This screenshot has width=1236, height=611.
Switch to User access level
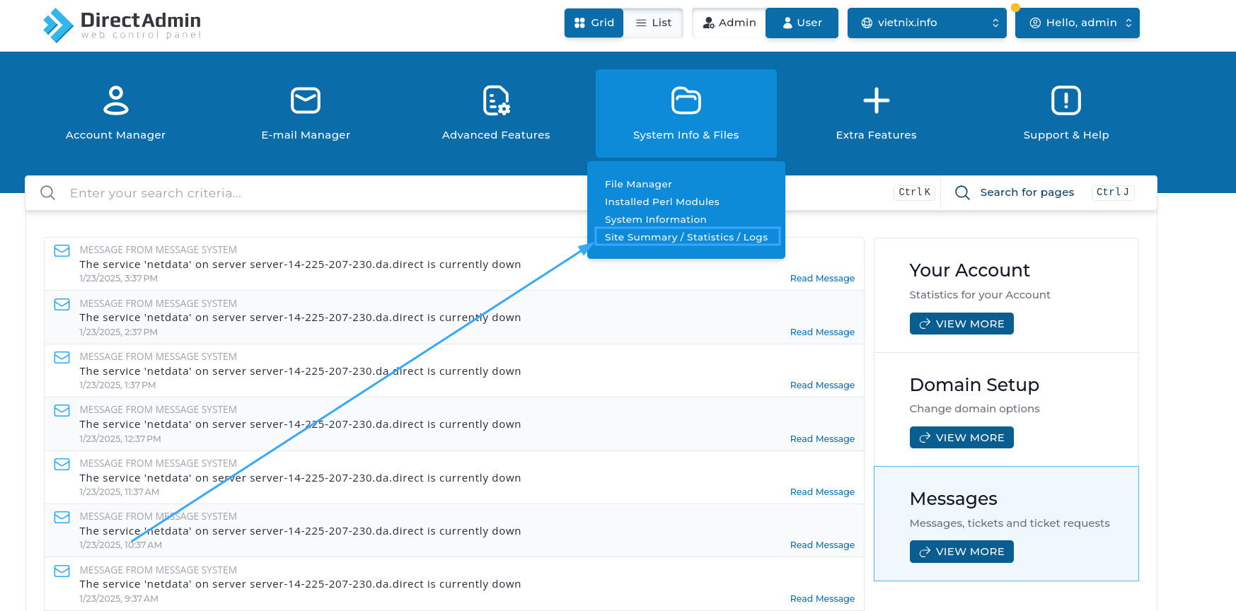tap(802, 23)
